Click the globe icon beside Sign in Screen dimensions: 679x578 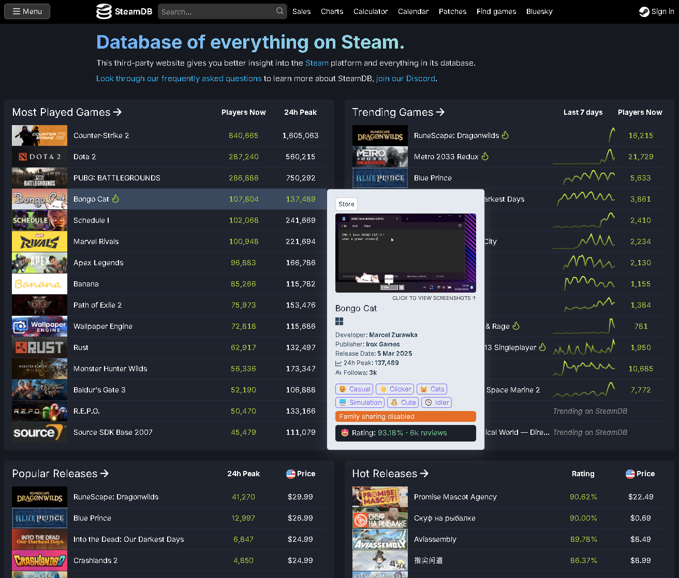644,11
